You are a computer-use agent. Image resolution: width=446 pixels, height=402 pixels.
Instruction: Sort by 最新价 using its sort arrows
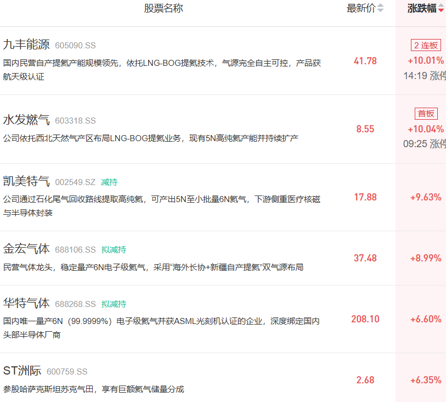click(x=380, y=8)
